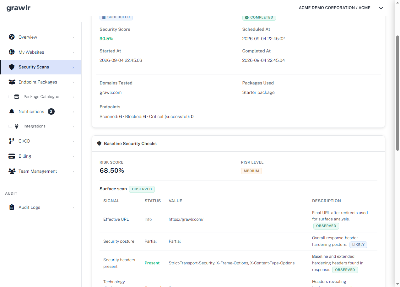Click the Integrations plug icon
The image size is (400, 287).
pos(17,126)
